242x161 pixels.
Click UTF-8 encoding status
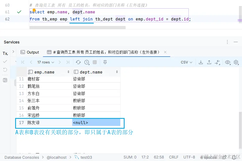[189, 157]
